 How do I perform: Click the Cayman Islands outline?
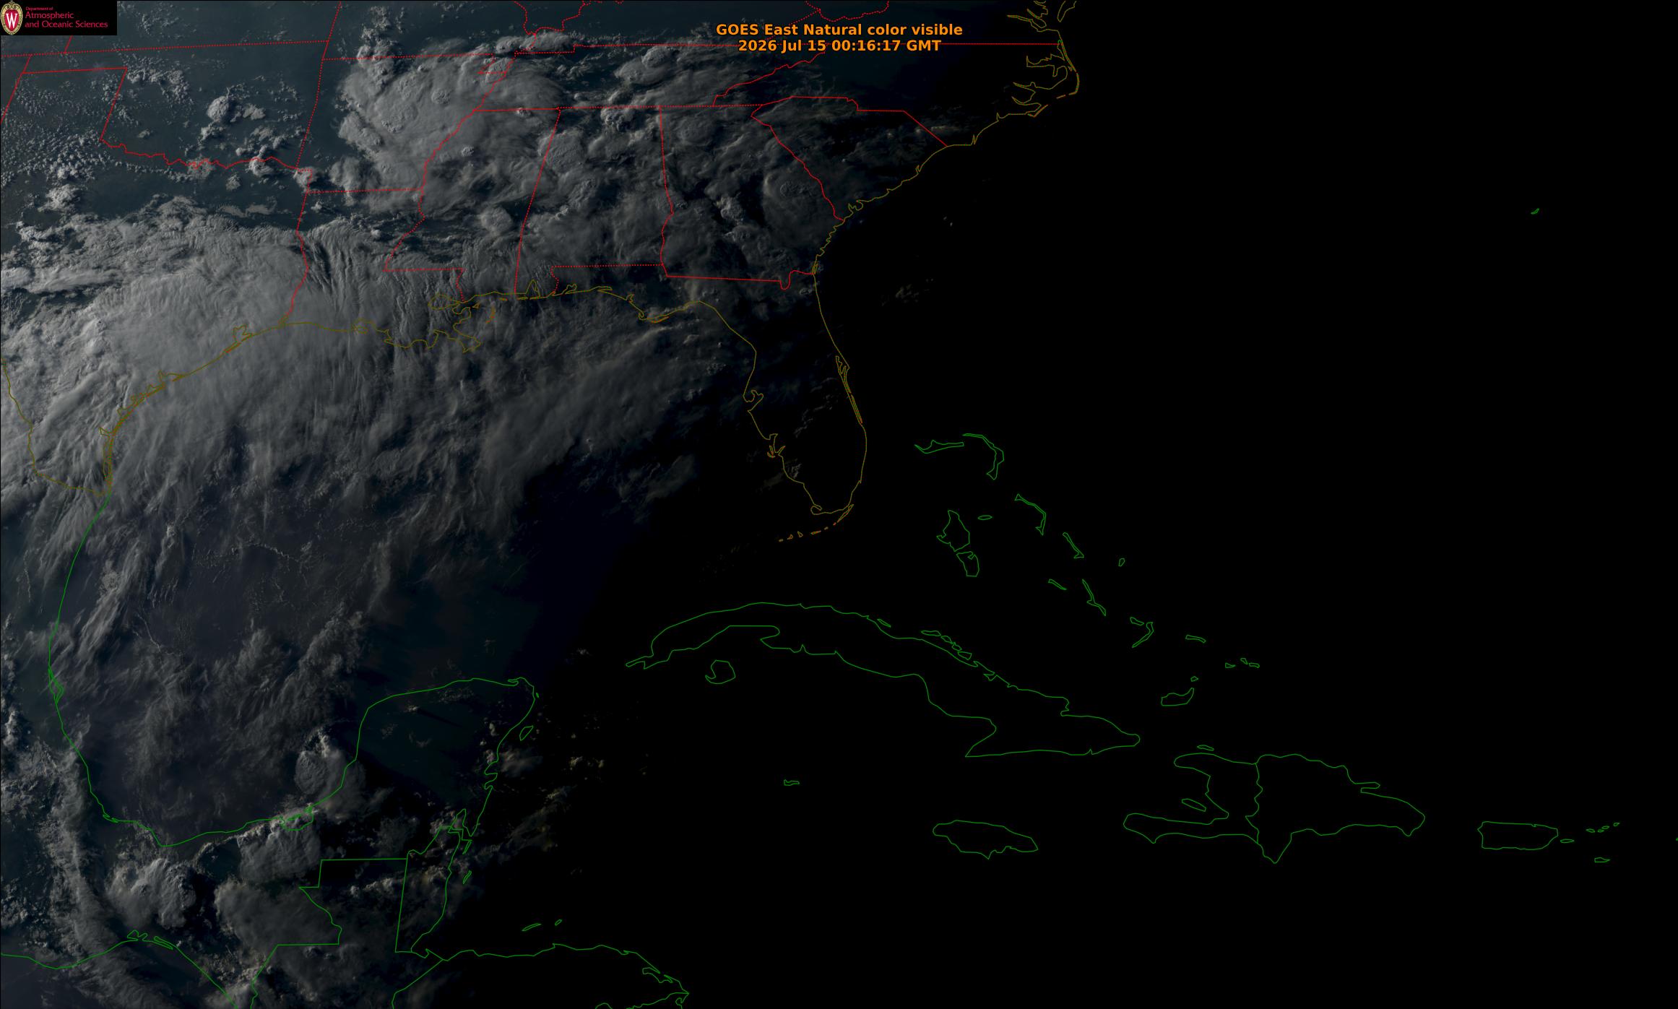pyautogui.click(x=792, y=782)
